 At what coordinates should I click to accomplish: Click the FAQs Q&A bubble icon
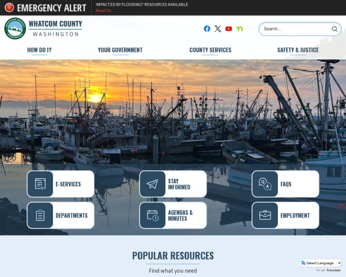265,184
